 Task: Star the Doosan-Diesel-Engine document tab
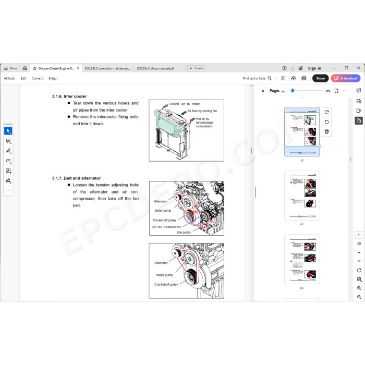[x=35, y=68]
